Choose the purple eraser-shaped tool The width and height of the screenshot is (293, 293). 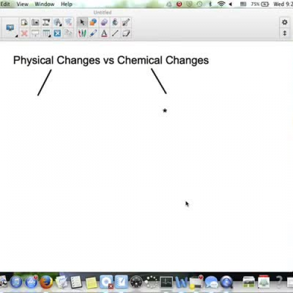tap(104, 22)
